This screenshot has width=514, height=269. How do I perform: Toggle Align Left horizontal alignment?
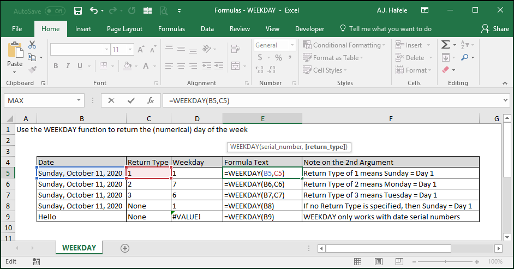169,66
